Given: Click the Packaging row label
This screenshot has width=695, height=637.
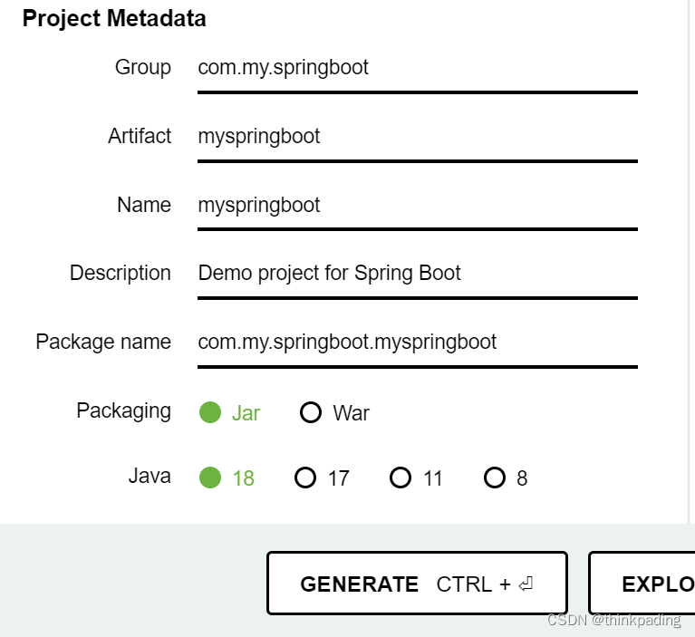Looking at the screenshot, I should coord(123,410).
